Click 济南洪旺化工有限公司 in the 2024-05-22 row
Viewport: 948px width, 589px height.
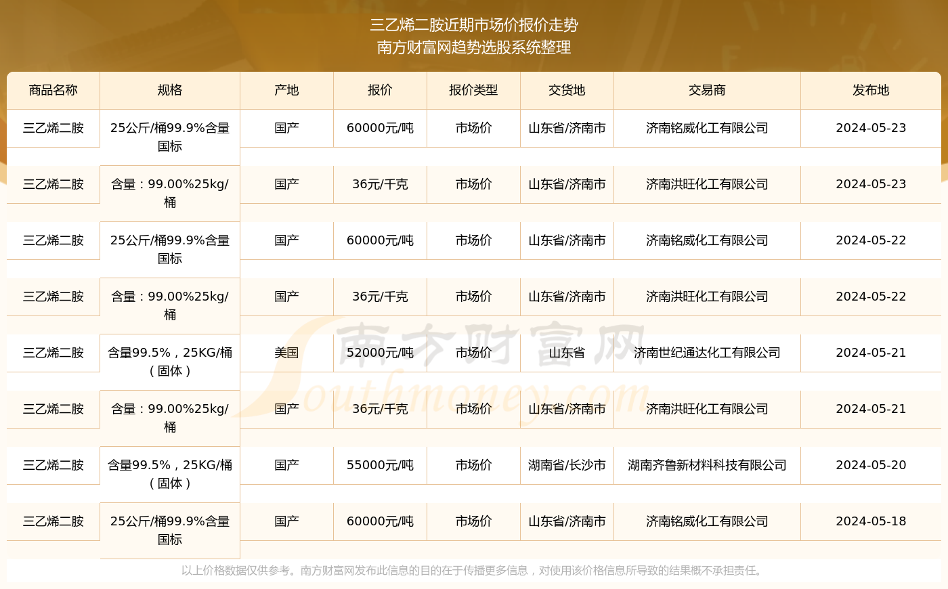click(707, 297)
